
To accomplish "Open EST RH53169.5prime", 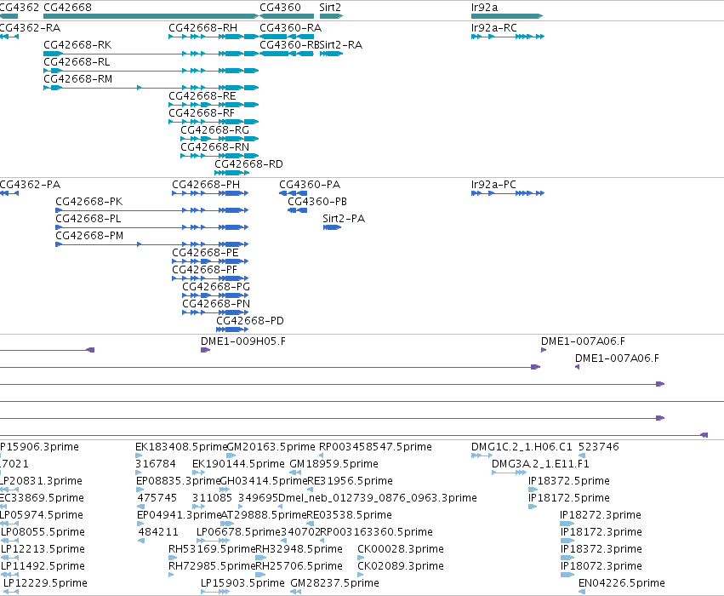I will [x=212, y=549].
